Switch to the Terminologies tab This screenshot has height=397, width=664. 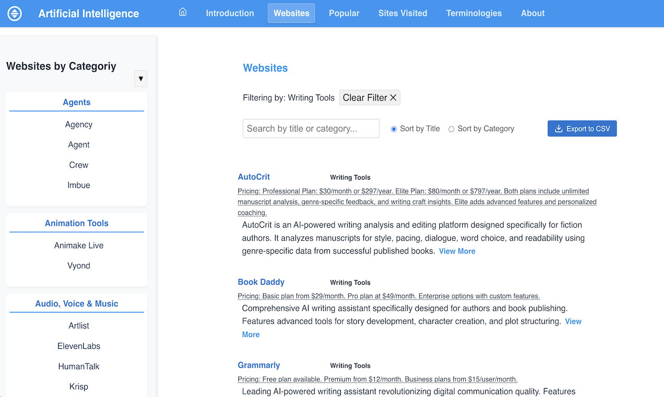474,13
